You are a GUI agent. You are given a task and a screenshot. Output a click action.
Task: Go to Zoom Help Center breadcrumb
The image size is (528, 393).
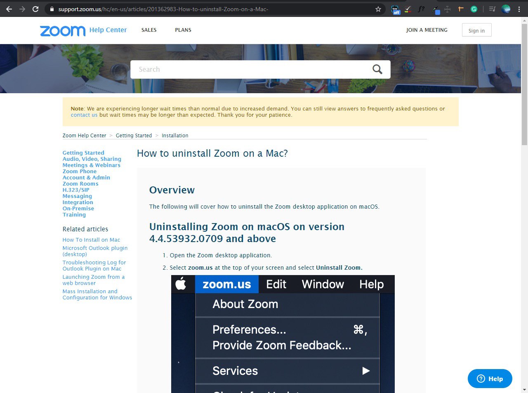click(x=84, y=135)
